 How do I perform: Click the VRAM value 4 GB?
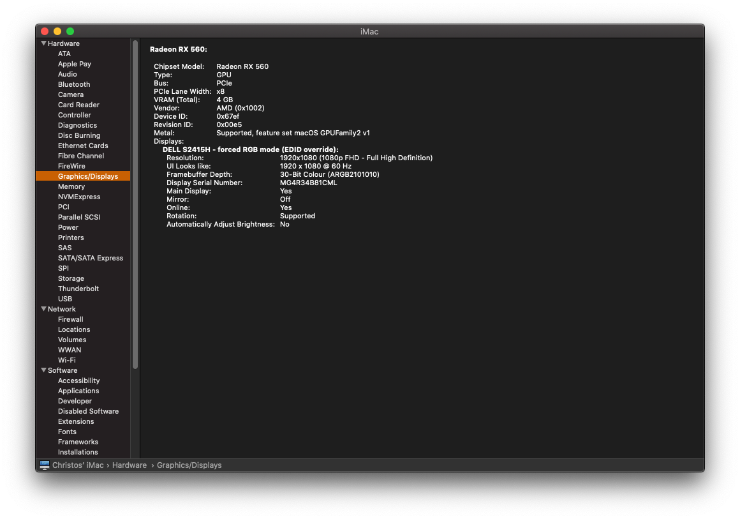click(x=225, y=100)
